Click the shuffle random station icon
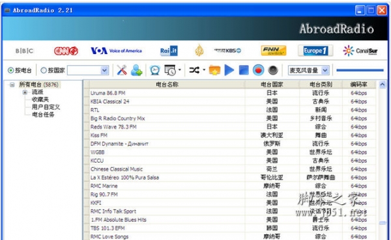 (x=194, y=70)
